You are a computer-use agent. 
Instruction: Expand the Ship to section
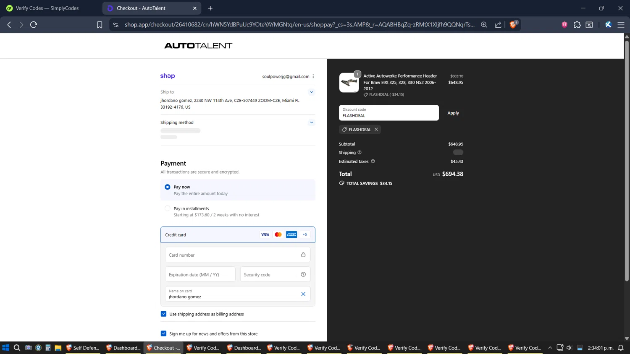pyautogui.click(x=312, y=92)
